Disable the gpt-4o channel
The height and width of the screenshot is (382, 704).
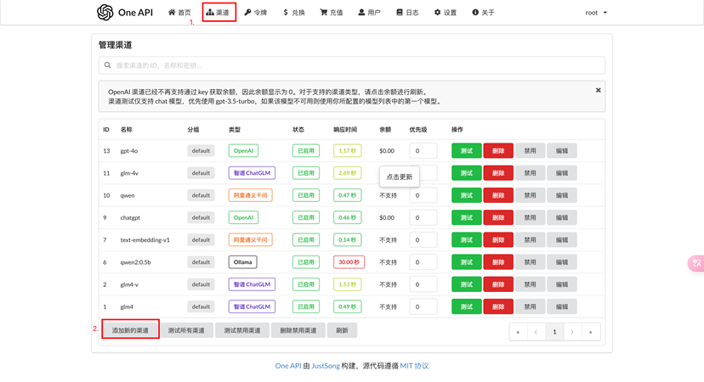coord(530,151)
